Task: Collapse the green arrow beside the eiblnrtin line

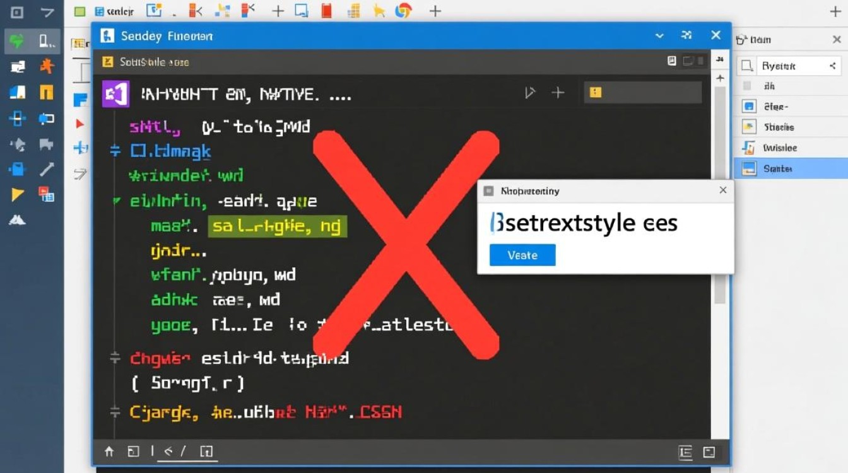Action: (116, 201)
